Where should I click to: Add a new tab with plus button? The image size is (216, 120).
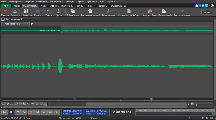(32, 24)
